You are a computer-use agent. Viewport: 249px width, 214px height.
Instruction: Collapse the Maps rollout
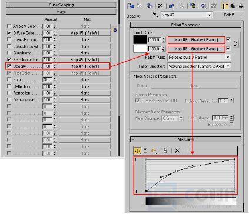(61, 12)
